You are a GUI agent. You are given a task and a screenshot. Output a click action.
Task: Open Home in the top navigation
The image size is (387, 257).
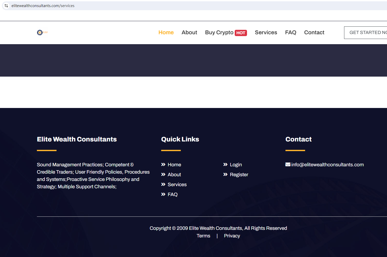[166, 32]
